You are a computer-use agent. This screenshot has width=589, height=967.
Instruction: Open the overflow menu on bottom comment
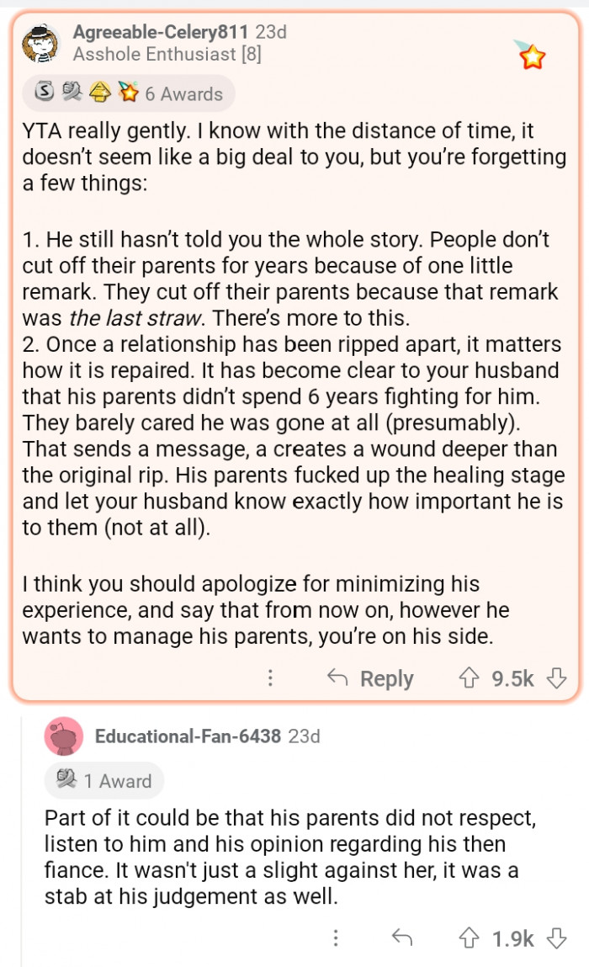coord(336,938)
